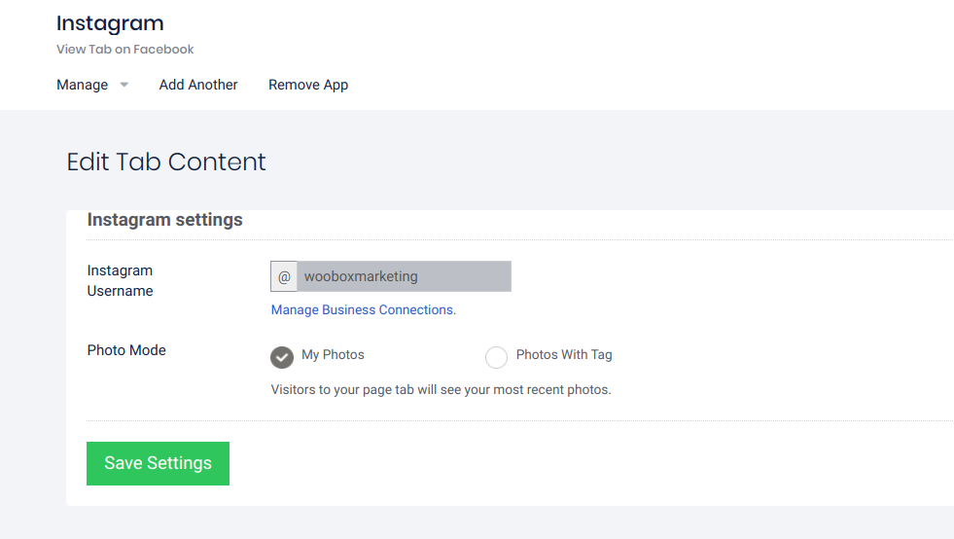Image resolution: width=954 pixels, height=539 pixels.
Task: Click the Instagram page title
Action: (110, 23)
